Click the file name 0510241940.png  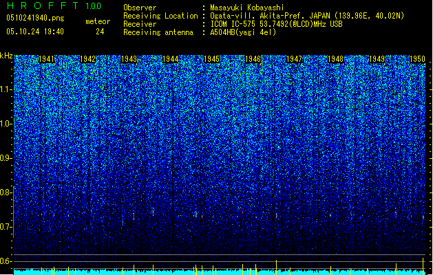(x=35, y=19)
